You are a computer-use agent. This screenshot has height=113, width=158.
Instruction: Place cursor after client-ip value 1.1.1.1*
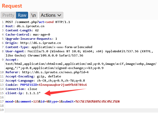pyautogui.click(x=41, y=93)
